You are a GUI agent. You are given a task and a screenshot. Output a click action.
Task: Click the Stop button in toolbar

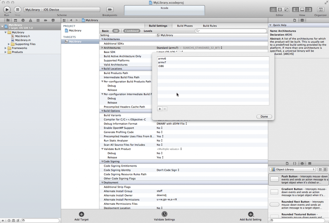click(x=18, y=10)
